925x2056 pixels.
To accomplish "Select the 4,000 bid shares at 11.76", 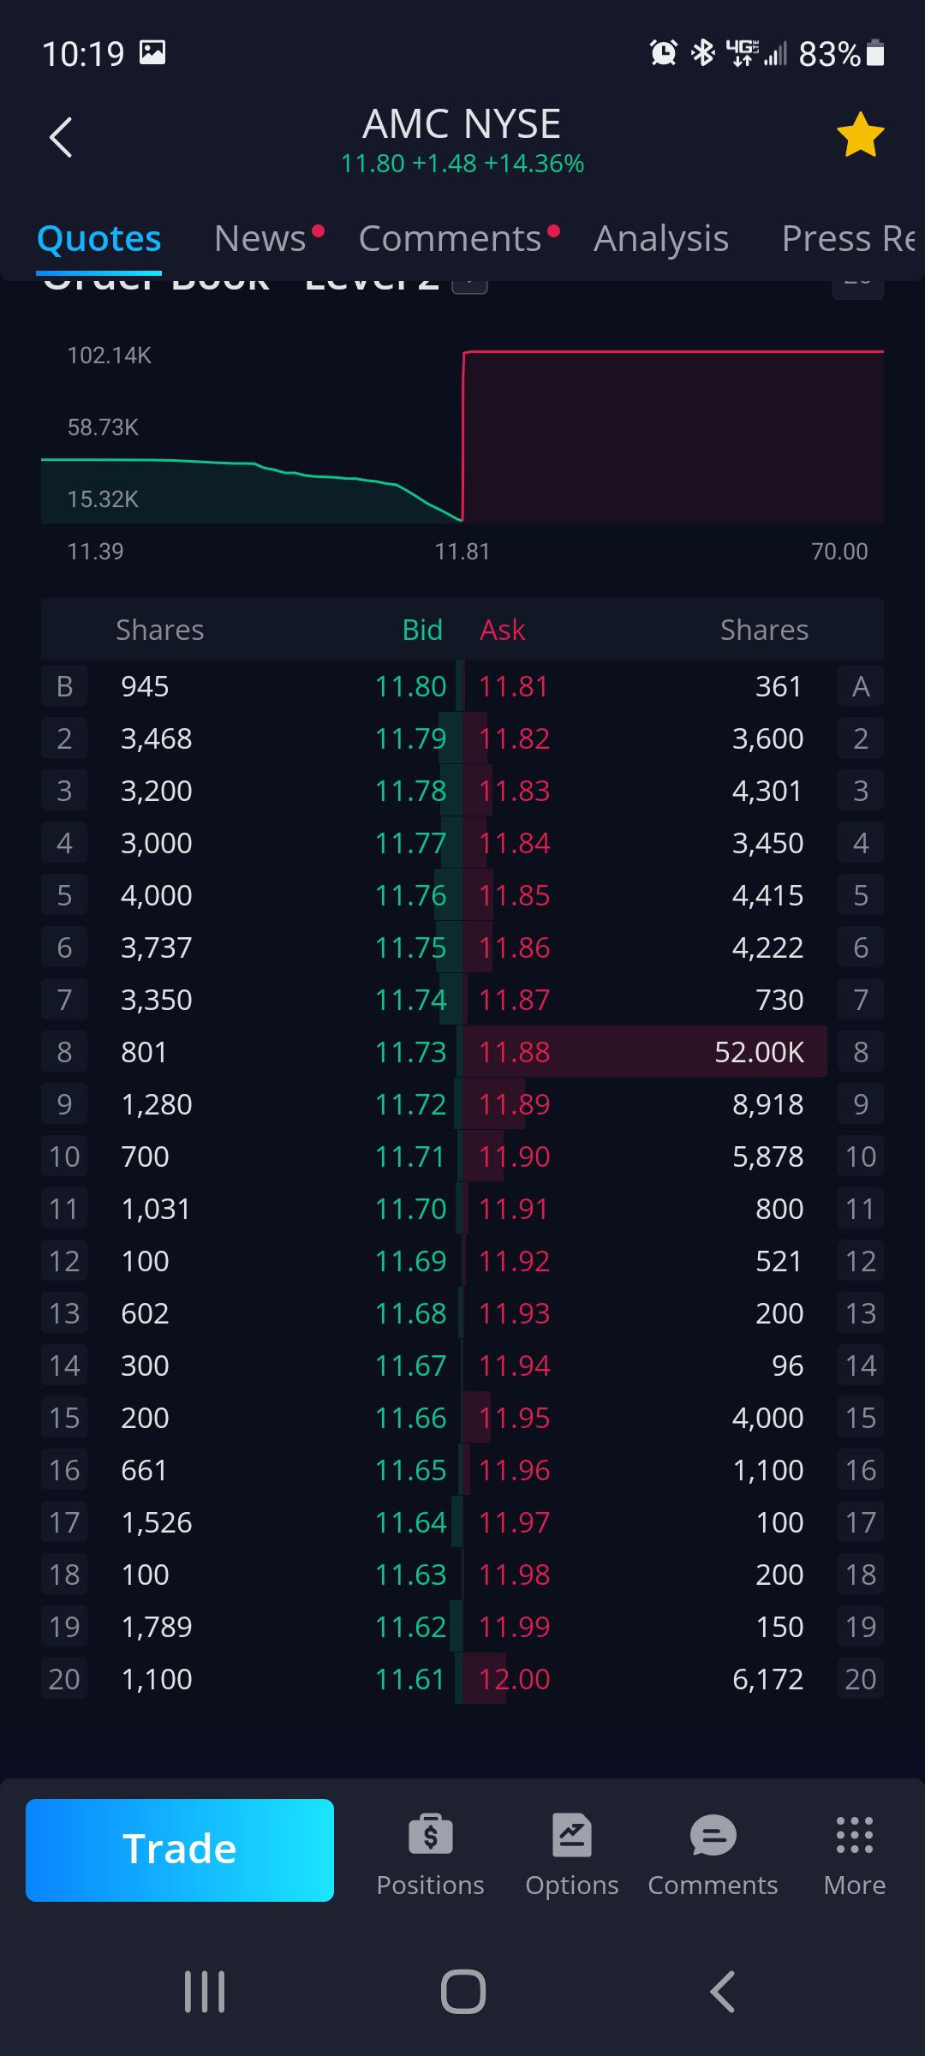I will [x=157, y=895].
